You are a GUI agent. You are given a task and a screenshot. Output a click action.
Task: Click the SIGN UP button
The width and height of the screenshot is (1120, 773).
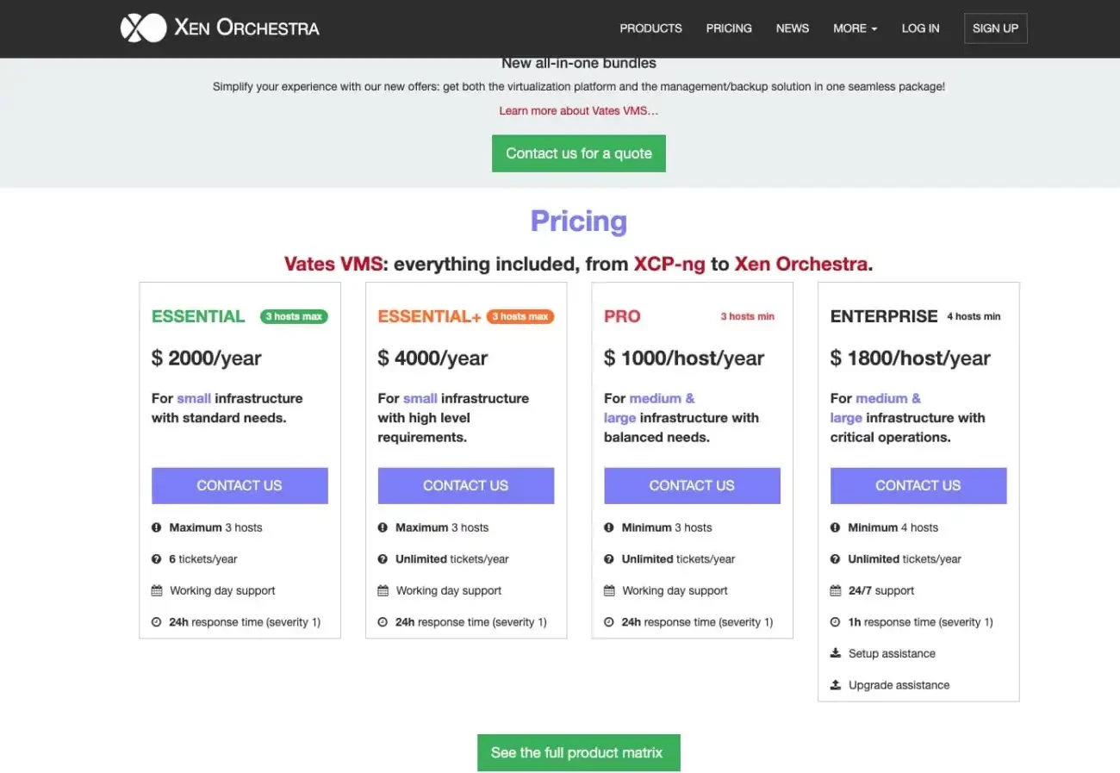coord(995,28)
